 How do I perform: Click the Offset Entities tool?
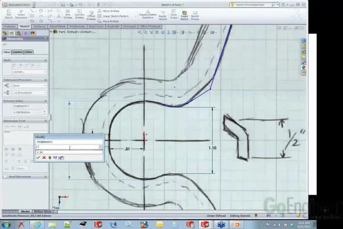click(x=91, y=16)
